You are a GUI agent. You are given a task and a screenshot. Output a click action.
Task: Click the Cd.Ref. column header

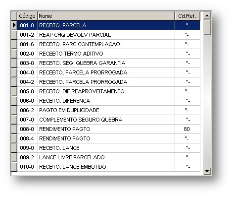[187, 16]
